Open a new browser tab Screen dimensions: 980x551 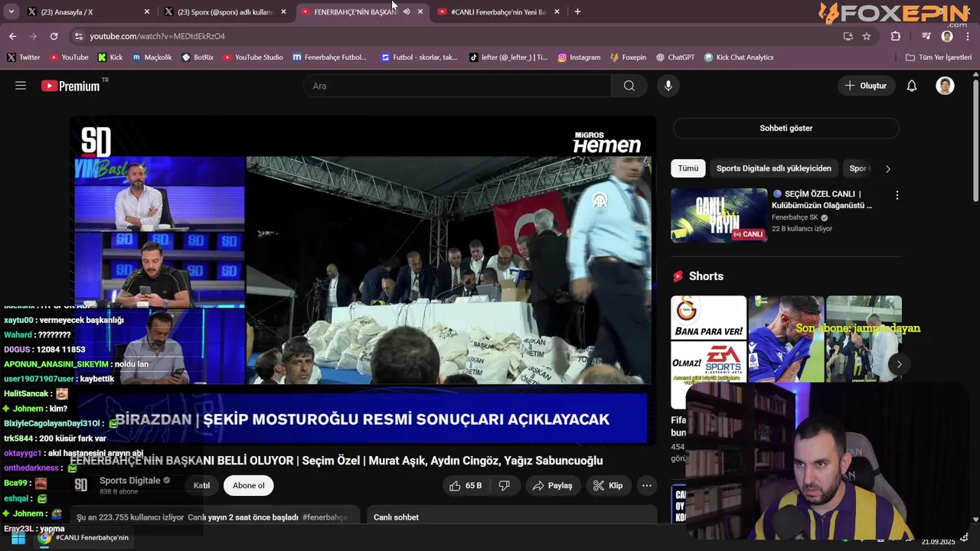tap(577, 11)
